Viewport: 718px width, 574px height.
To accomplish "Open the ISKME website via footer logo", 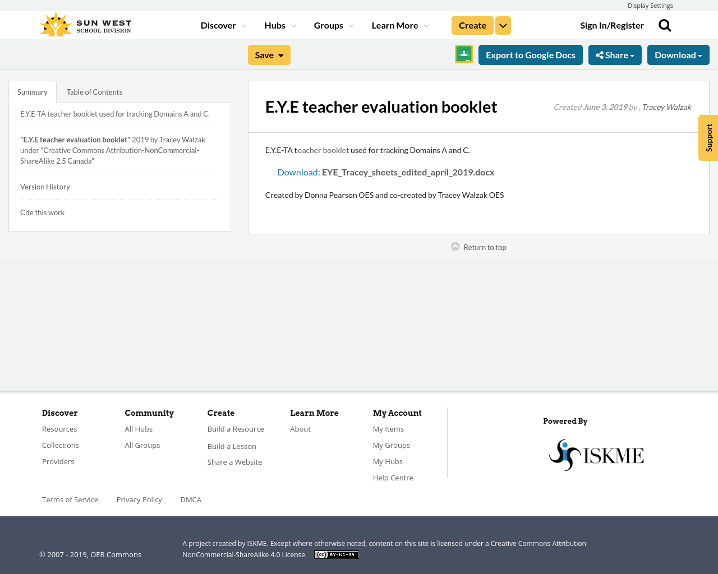I will 596,453.
